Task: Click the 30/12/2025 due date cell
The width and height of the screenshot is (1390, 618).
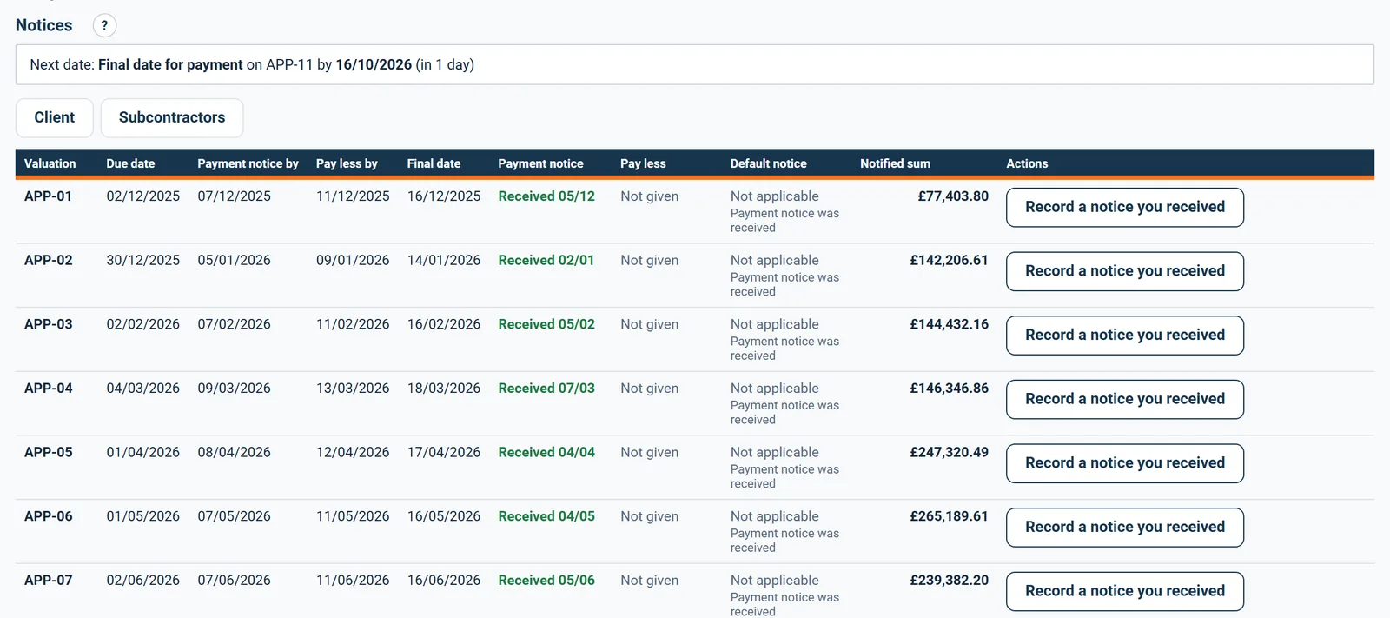Action: point(143,261)
